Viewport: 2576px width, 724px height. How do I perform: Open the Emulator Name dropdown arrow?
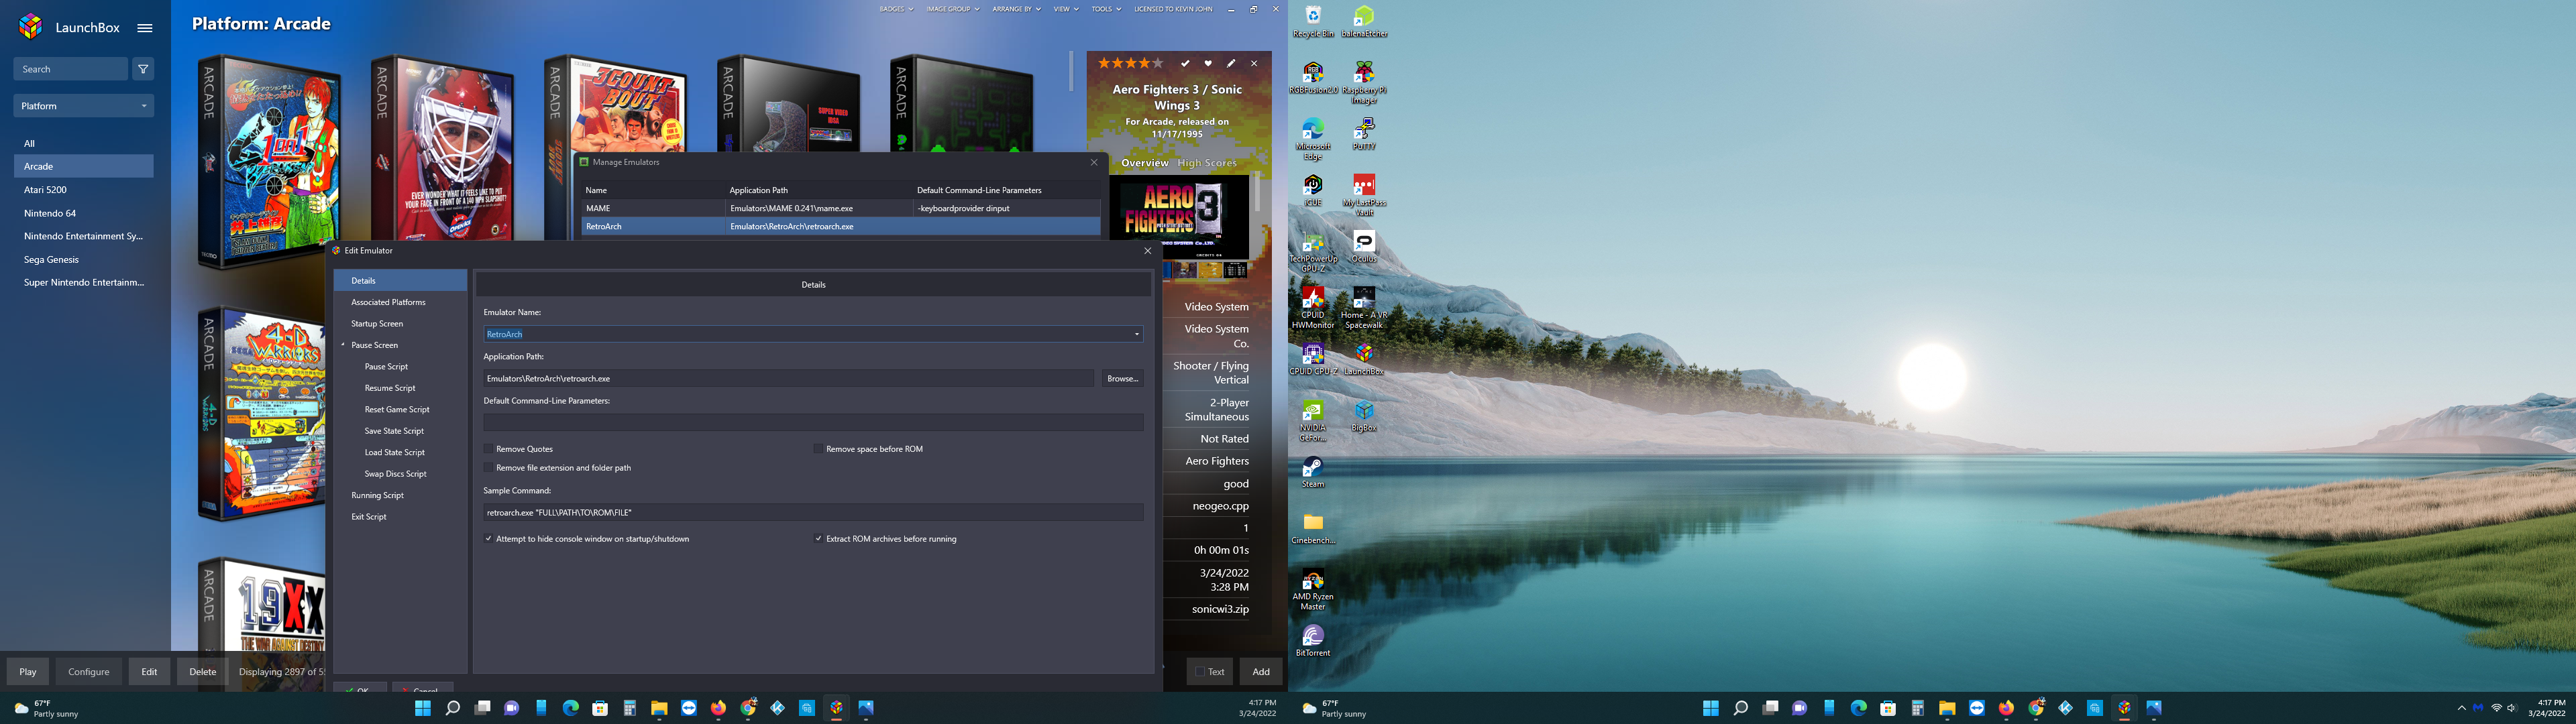pyautogui.click(x=1136, y=334)
